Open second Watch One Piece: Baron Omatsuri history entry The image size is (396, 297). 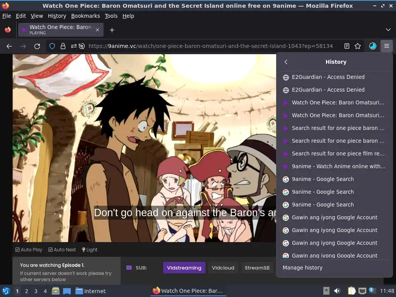(x=335, y=115)
